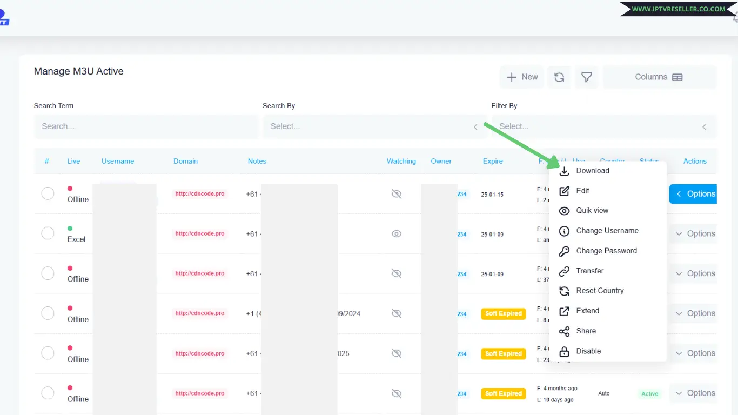This screenshot has height=415, width=738.
Task: Select the first row's radio circle
Action: coord(48,193)
